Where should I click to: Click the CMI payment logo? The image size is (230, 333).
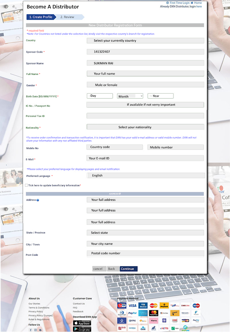coord(175,321)
